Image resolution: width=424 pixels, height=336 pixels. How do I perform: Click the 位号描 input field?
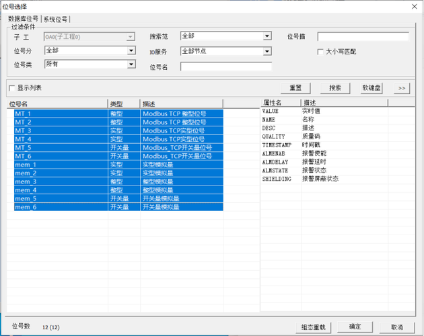tap(363, 37)
